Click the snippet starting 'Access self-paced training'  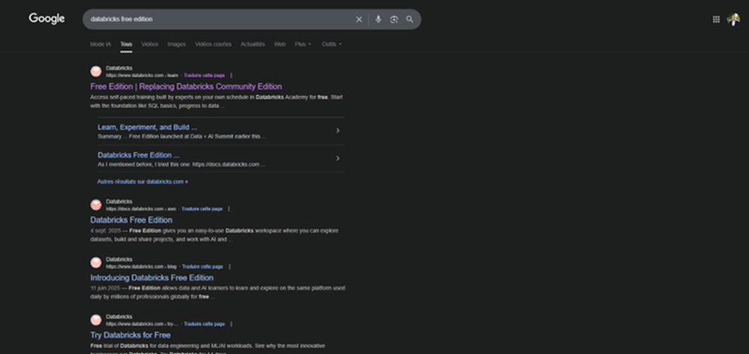[217, 101]
